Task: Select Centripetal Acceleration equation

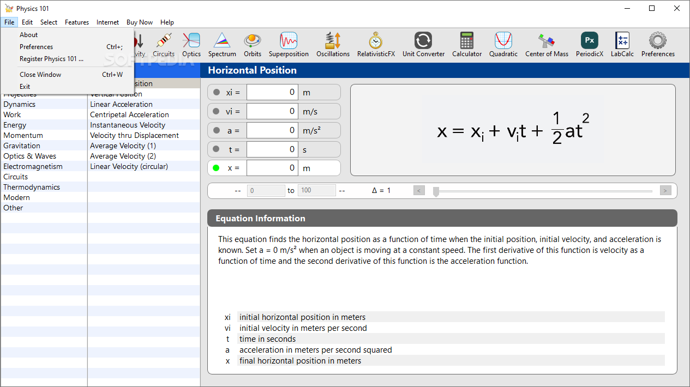Action: point(144,114)
